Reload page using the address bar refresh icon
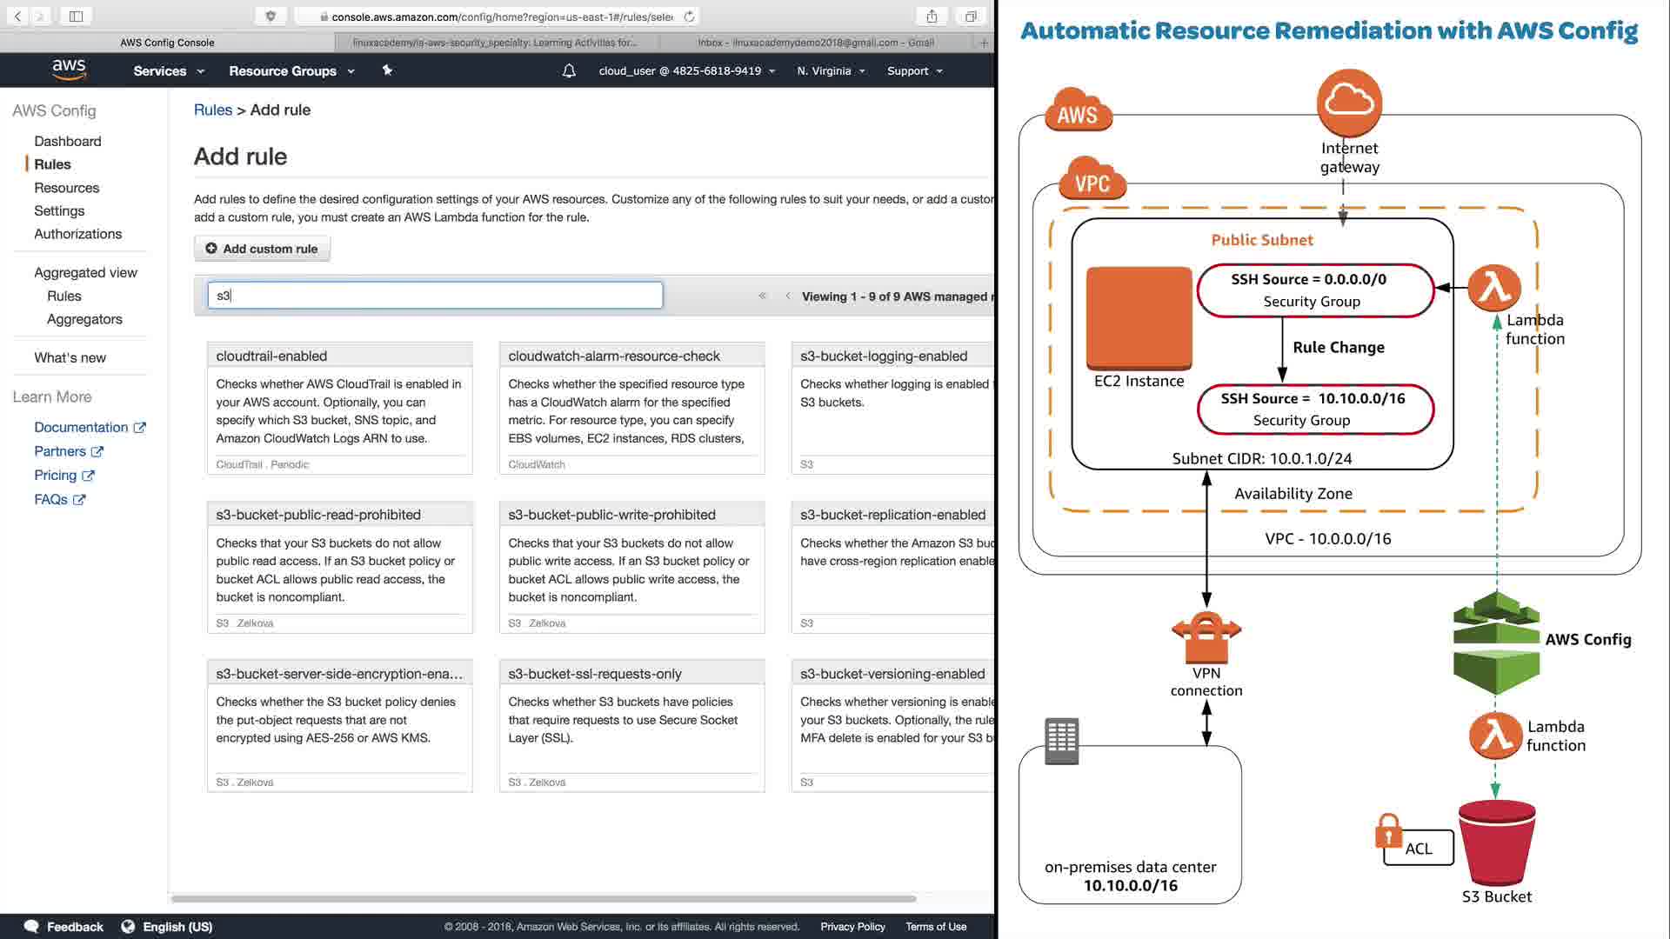Viewport: 1670px width, 939px height. pyautogui.click(x=689, y=17)
